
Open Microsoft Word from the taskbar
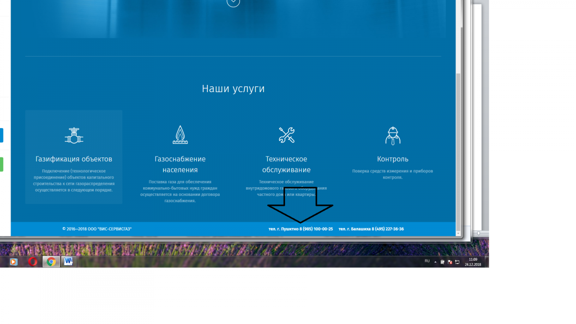click(x=69, y=262)
